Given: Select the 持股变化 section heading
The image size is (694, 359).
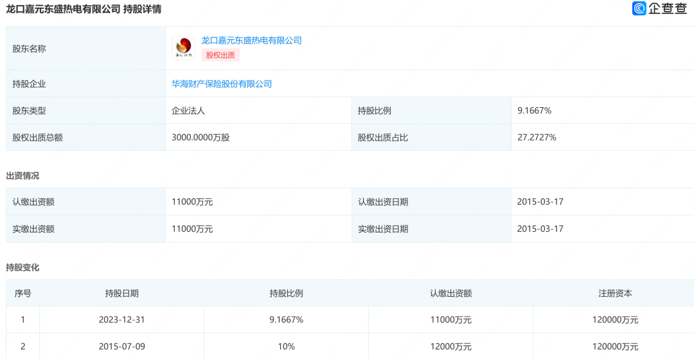Looking at the screenshot, I should click(22, 267).
